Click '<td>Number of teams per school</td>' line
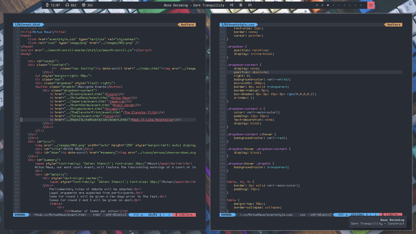Viewport: 416px width, 234px height. [96, 211]
